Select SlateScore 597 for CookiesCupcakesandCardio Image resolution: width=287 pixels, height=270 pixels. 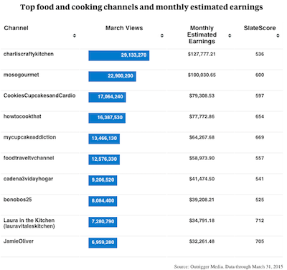[260, 96]
